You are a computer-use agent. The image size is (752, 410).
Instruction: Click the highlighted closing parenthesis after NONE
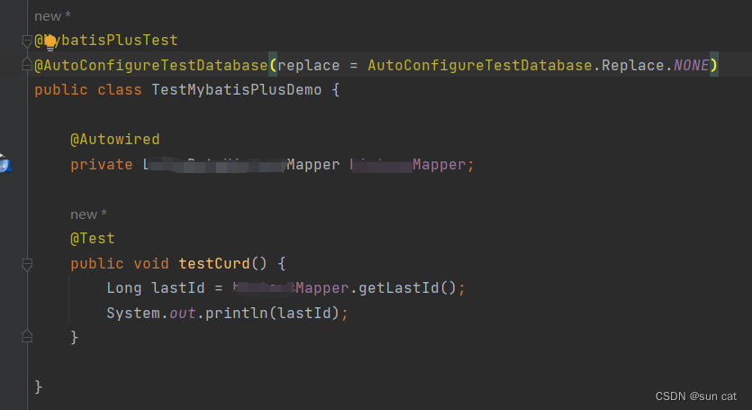point(713,65)
